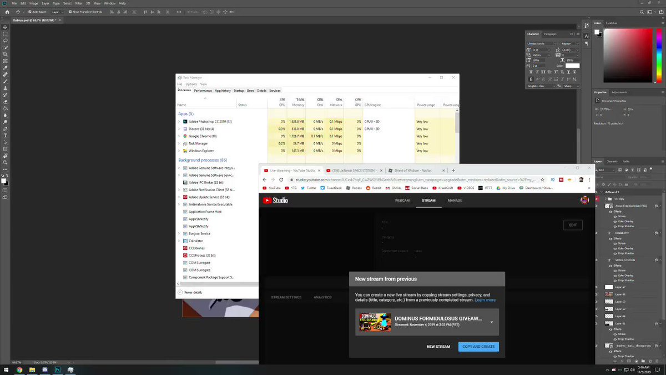Open the Chinese Rocks font family dropdown
This screenshot has height=375, width=666.
(542, 43)
